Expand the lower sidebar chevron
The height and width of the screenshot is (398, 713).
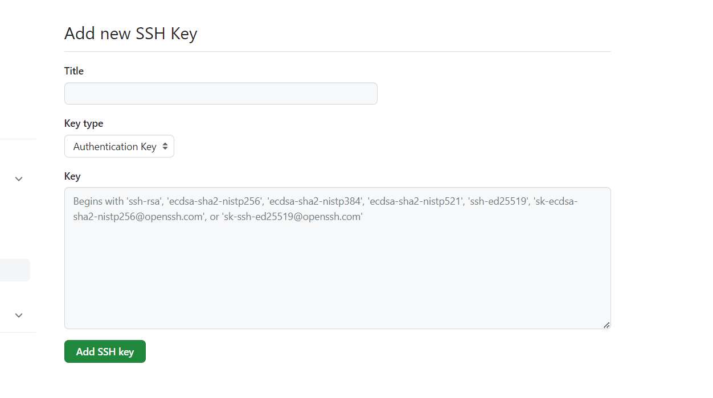click(19, 315)
